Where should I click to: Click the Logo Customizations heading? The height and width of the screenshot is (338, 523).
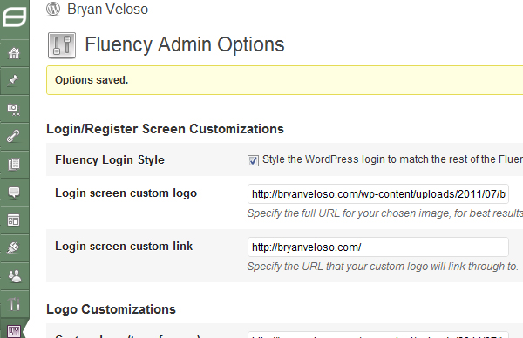111,309
